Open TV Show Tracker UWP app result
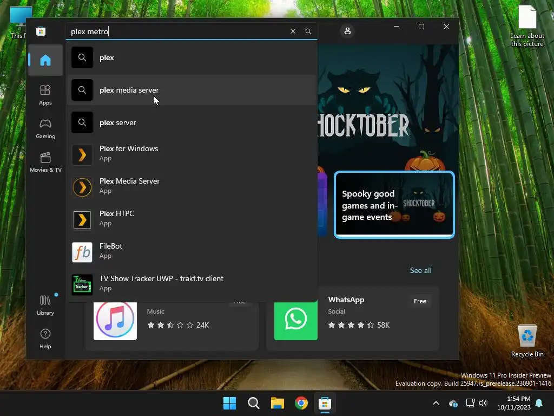Screen dimensions: 554x416 [x=191, y=284]
